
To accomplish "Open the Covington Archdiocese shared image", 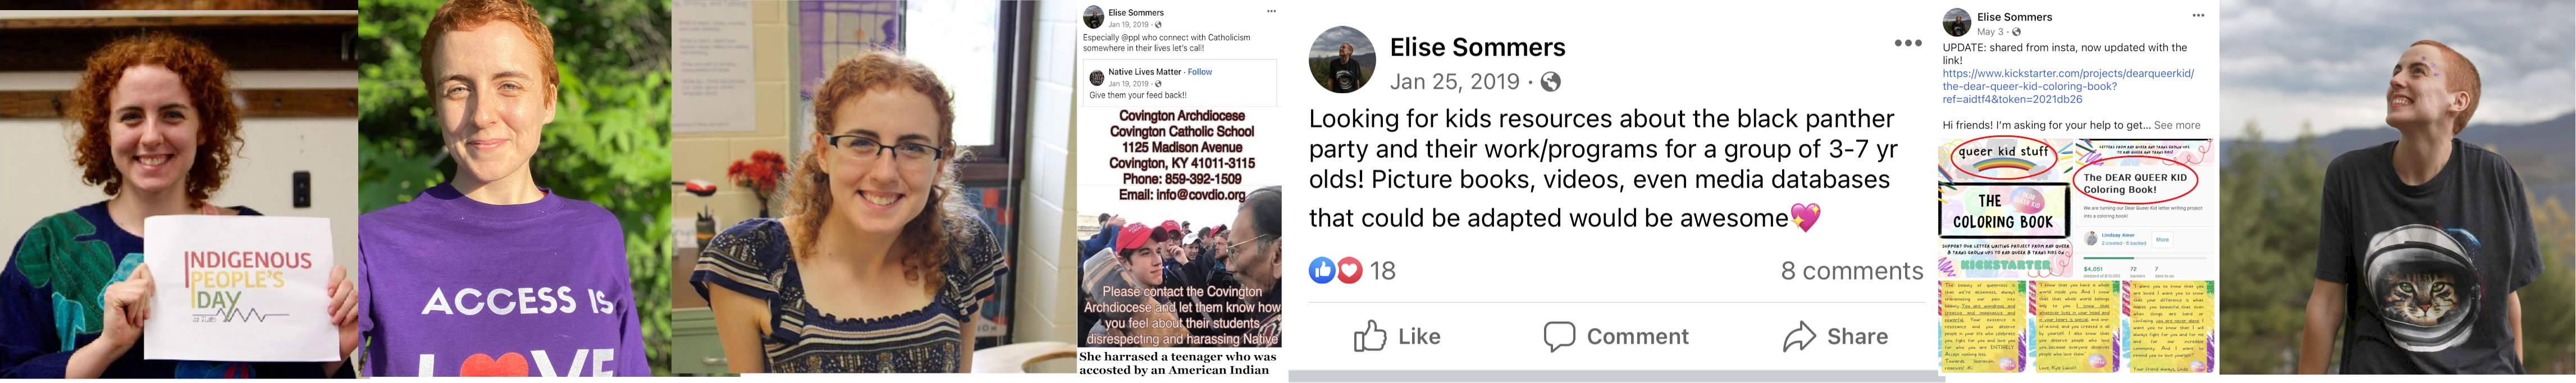I will [x=1180, y=240].
